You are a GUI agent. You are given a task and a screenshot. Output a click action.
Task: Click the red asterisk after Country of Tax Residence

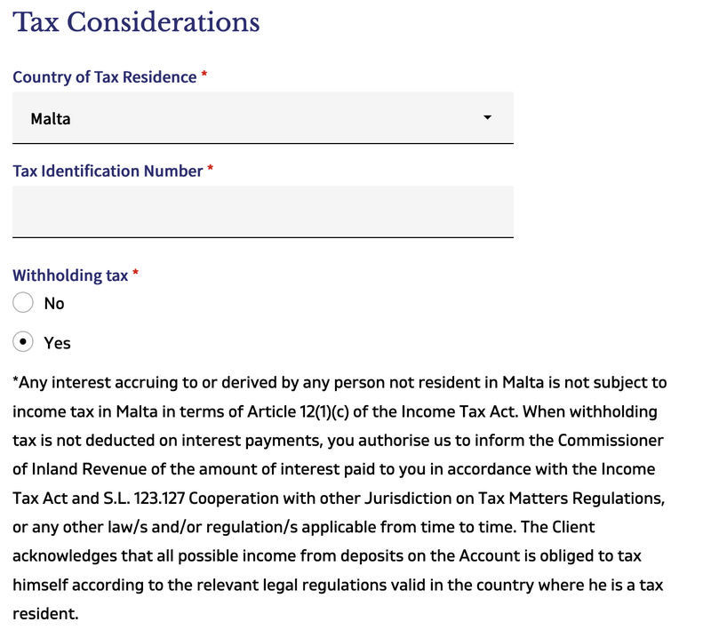204,76
